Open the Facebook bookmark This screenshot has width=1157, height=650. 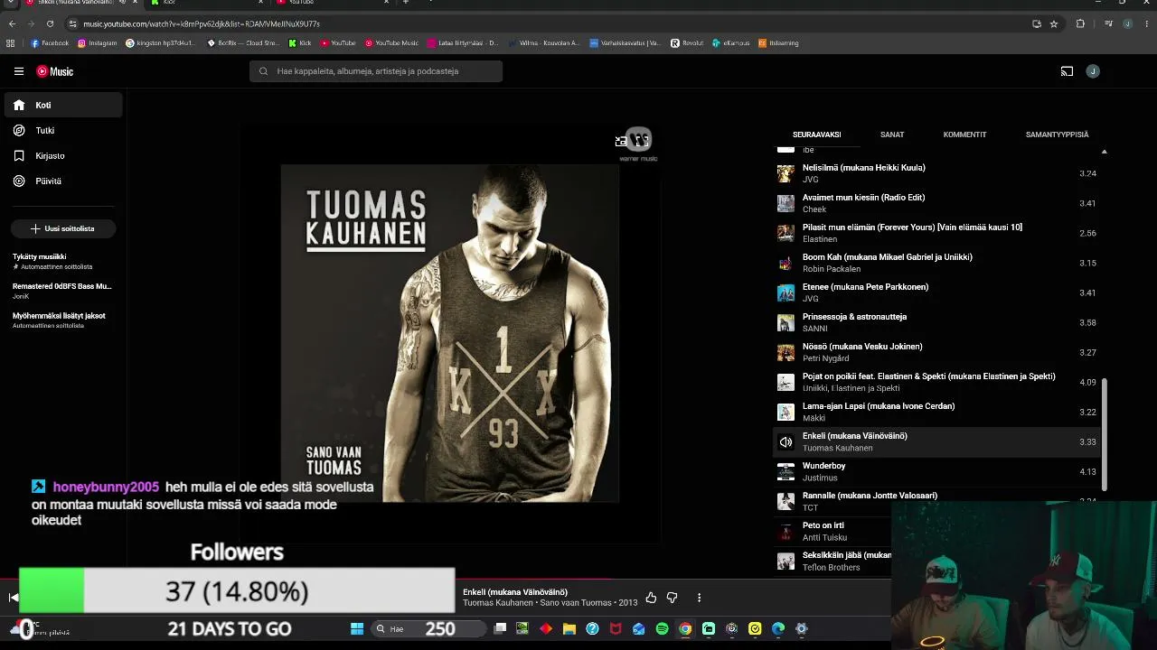click(50, 42)
